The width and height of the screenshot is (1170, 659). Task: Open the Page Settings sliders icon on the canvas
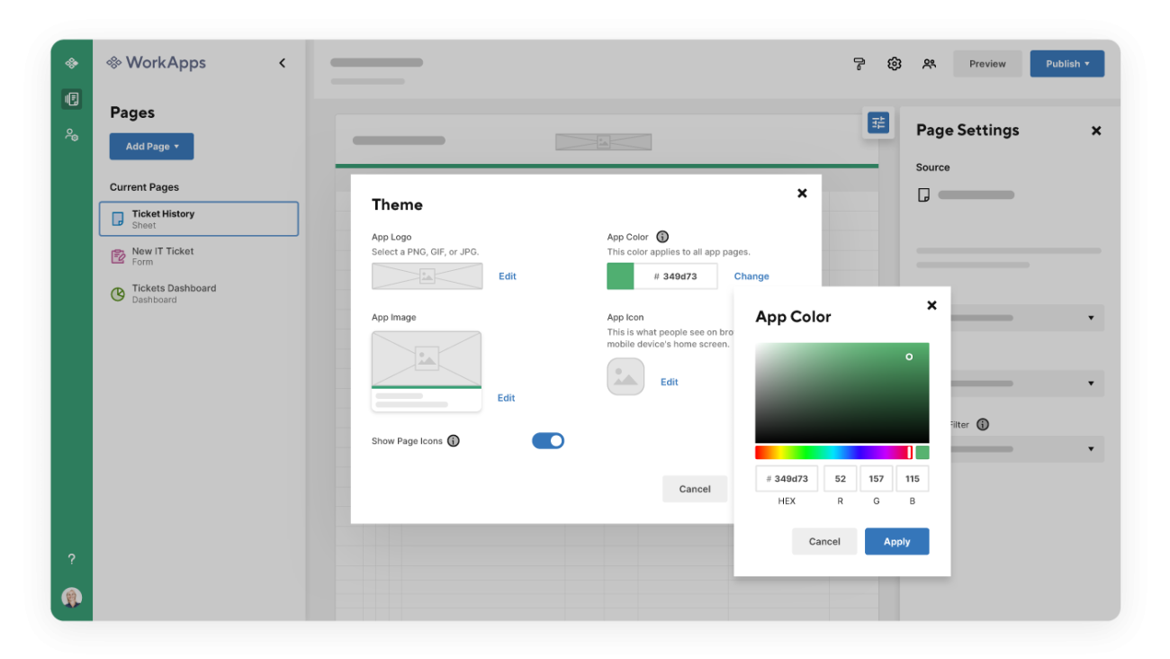pos(877,122)
